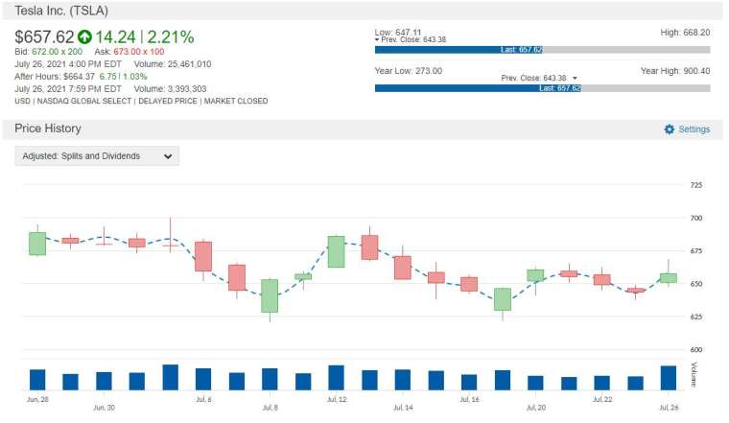Click the $657.62 last price
Screen dimensions: 729x423
[44, 37]
